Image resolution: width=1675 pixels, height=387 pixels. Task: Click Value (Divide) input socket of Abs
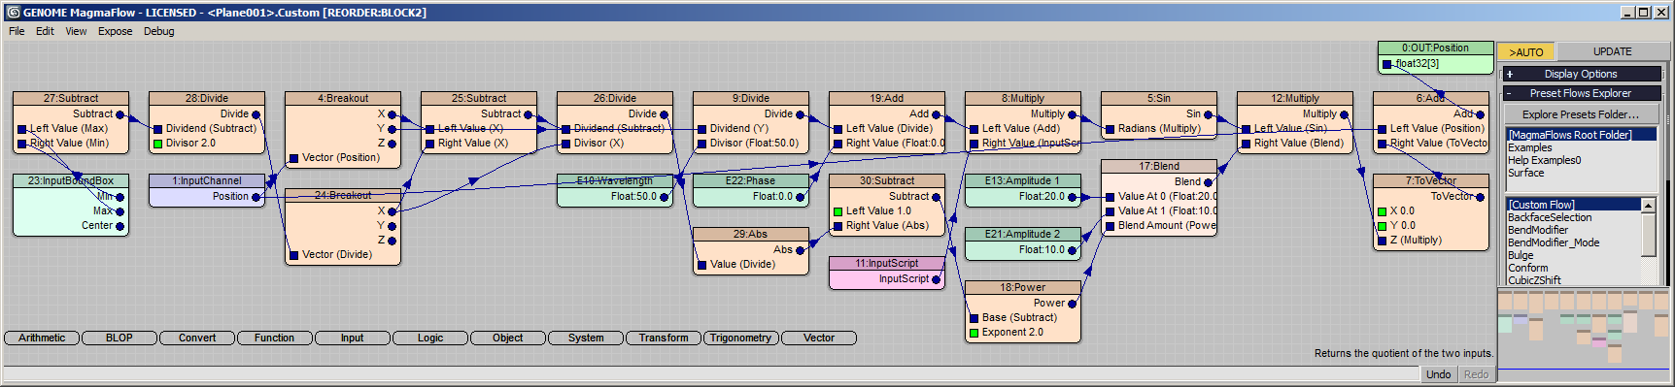click(x=701, y=265)
